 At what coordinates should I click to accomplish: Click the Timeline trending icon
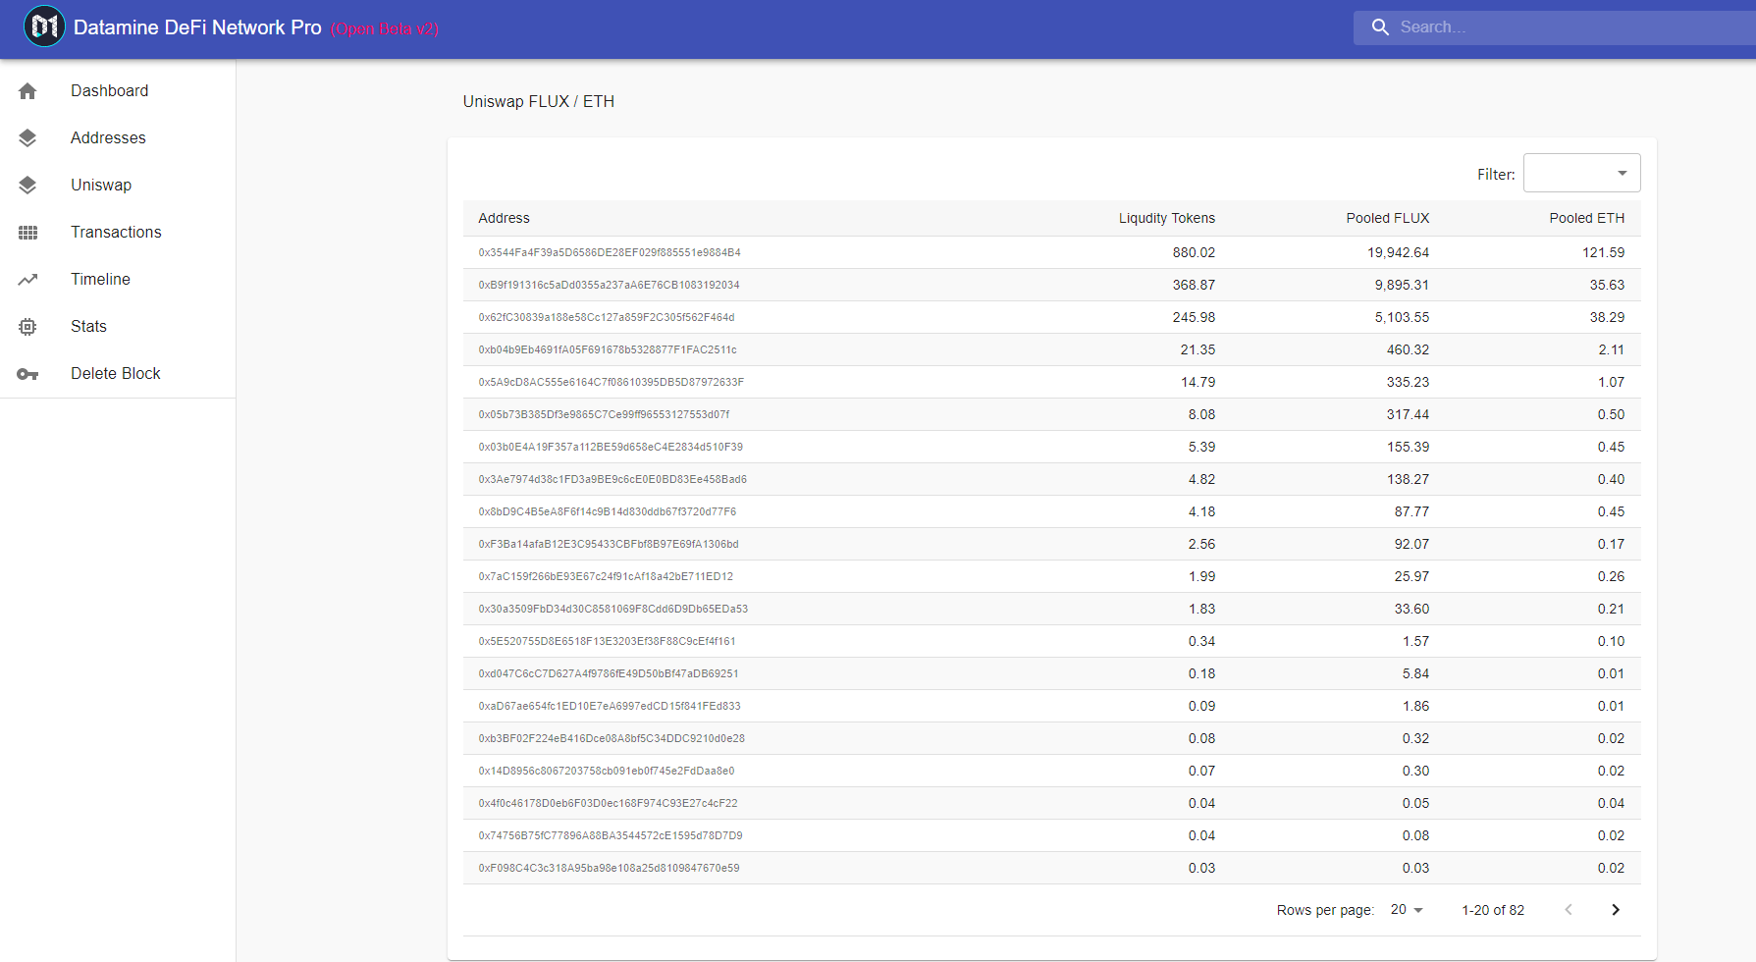click(x=27, y=280)
